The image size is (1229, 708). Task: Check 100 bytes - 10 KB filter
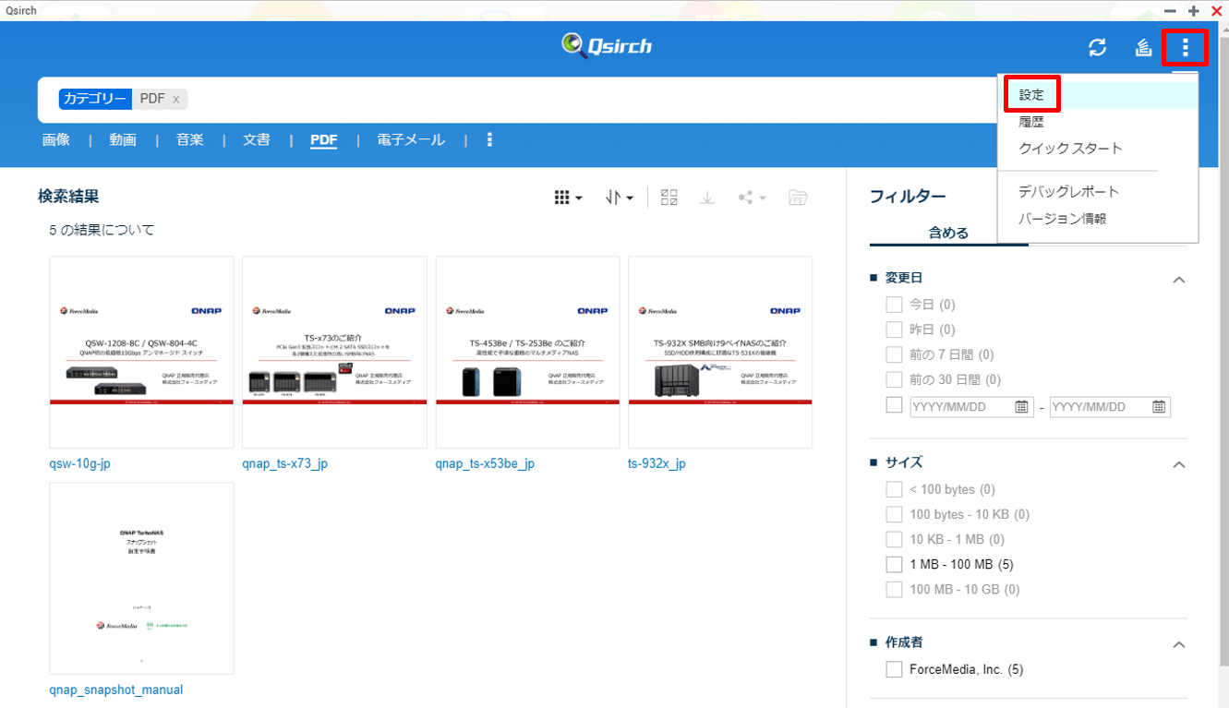(x=894, y=514)
